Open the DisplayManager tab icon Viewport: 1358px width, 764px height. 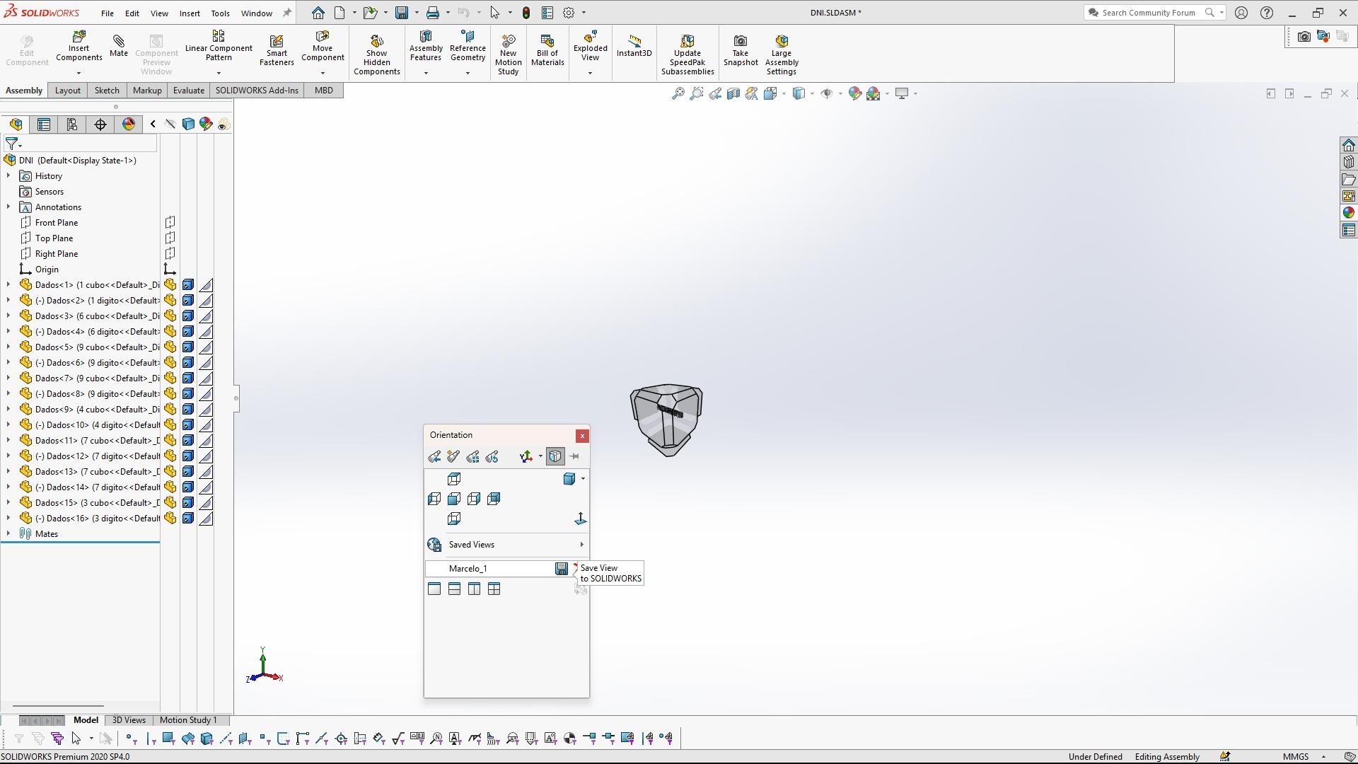(129, 125)
